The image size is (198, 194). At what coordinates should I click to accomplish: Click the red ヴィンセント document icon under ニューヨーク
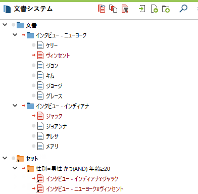[x=40, y=56]
